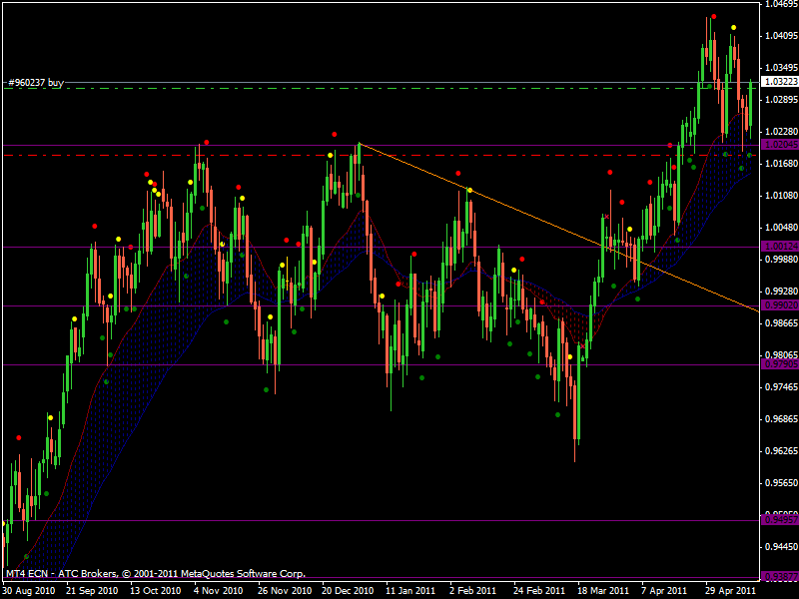Screen dimensions: 799x599
Task: Click the 18 Mar 2011 date label
Action: coord(603,591)
